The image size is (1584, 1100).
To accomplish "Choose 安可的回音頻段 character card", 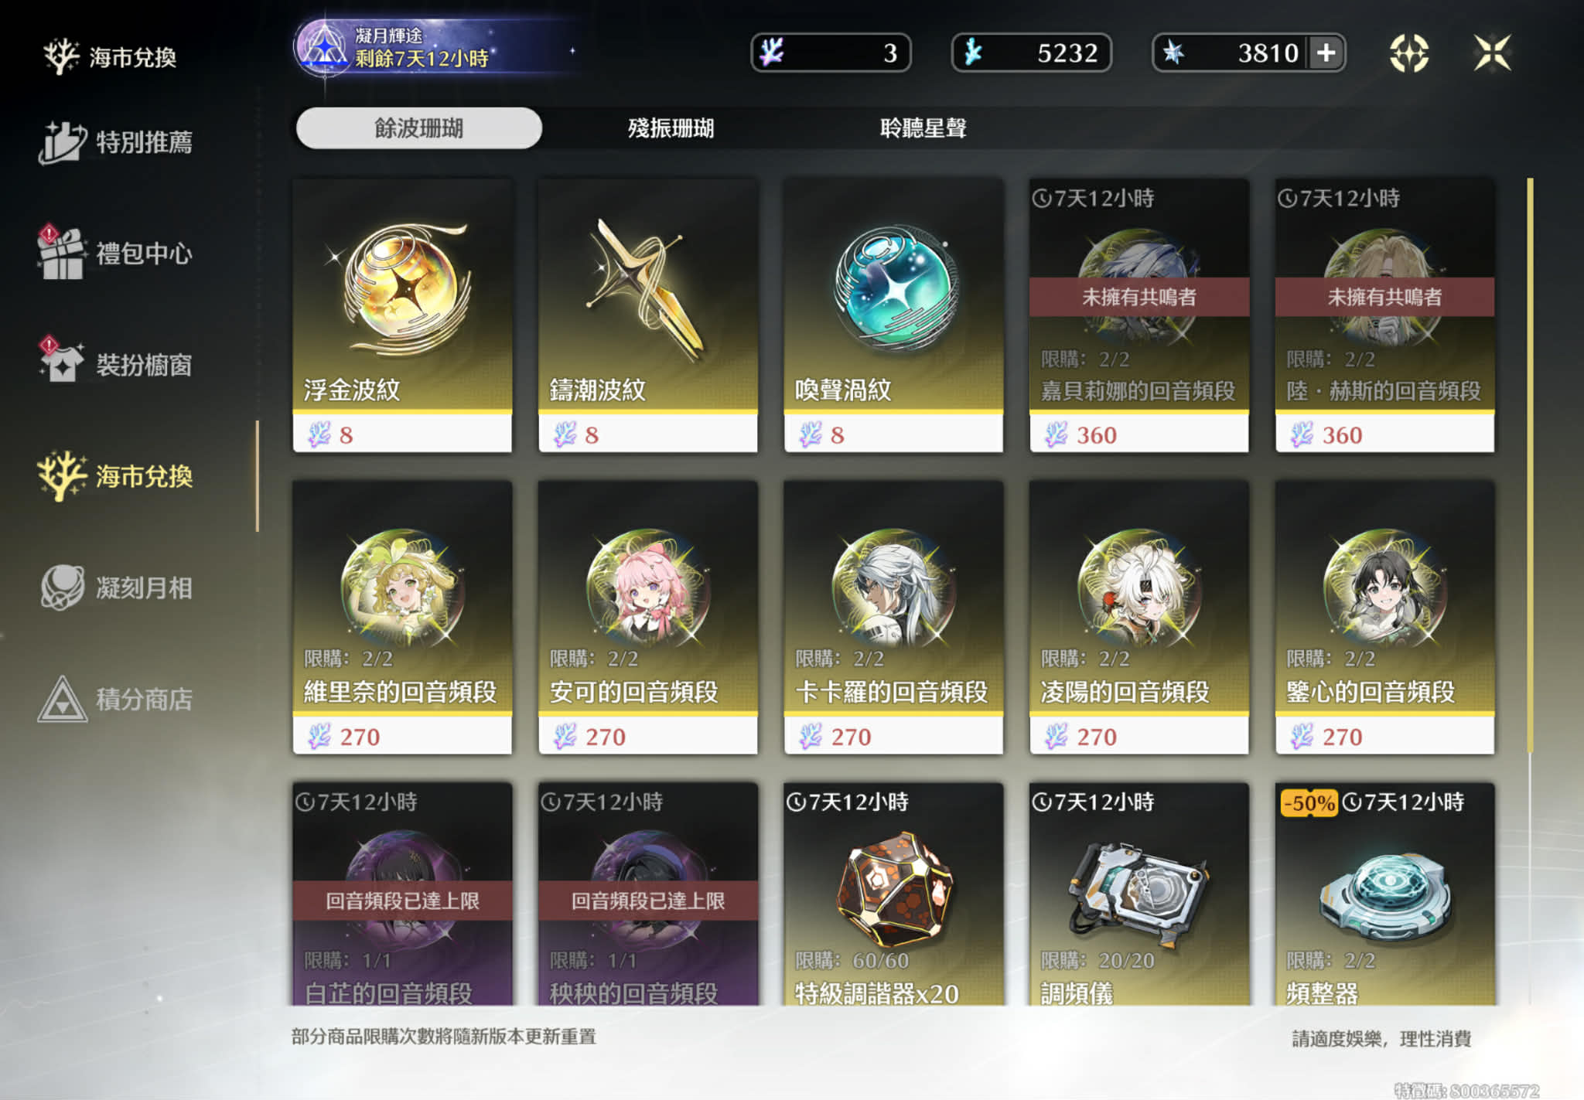I will click(648, 617).
